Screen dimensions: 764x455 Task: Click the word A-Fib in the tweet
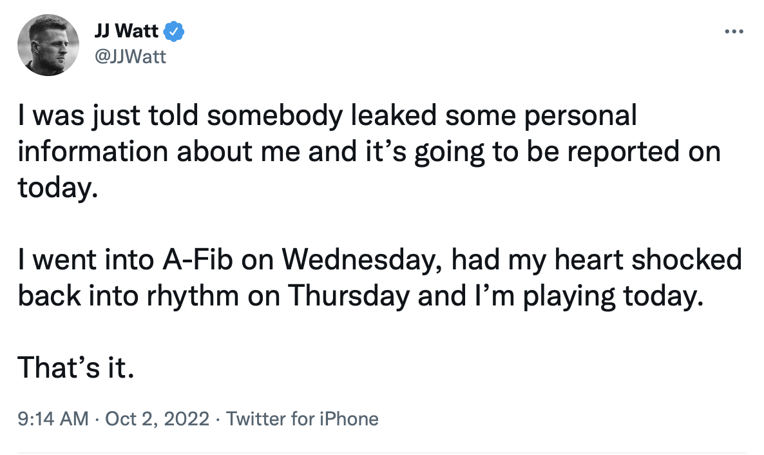pos(198,260)
